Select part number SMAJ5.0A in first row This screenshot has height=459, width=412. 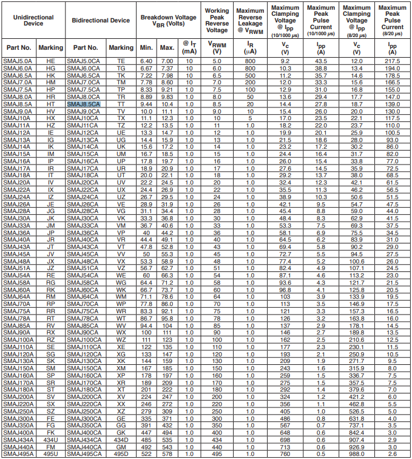(17, 62)
